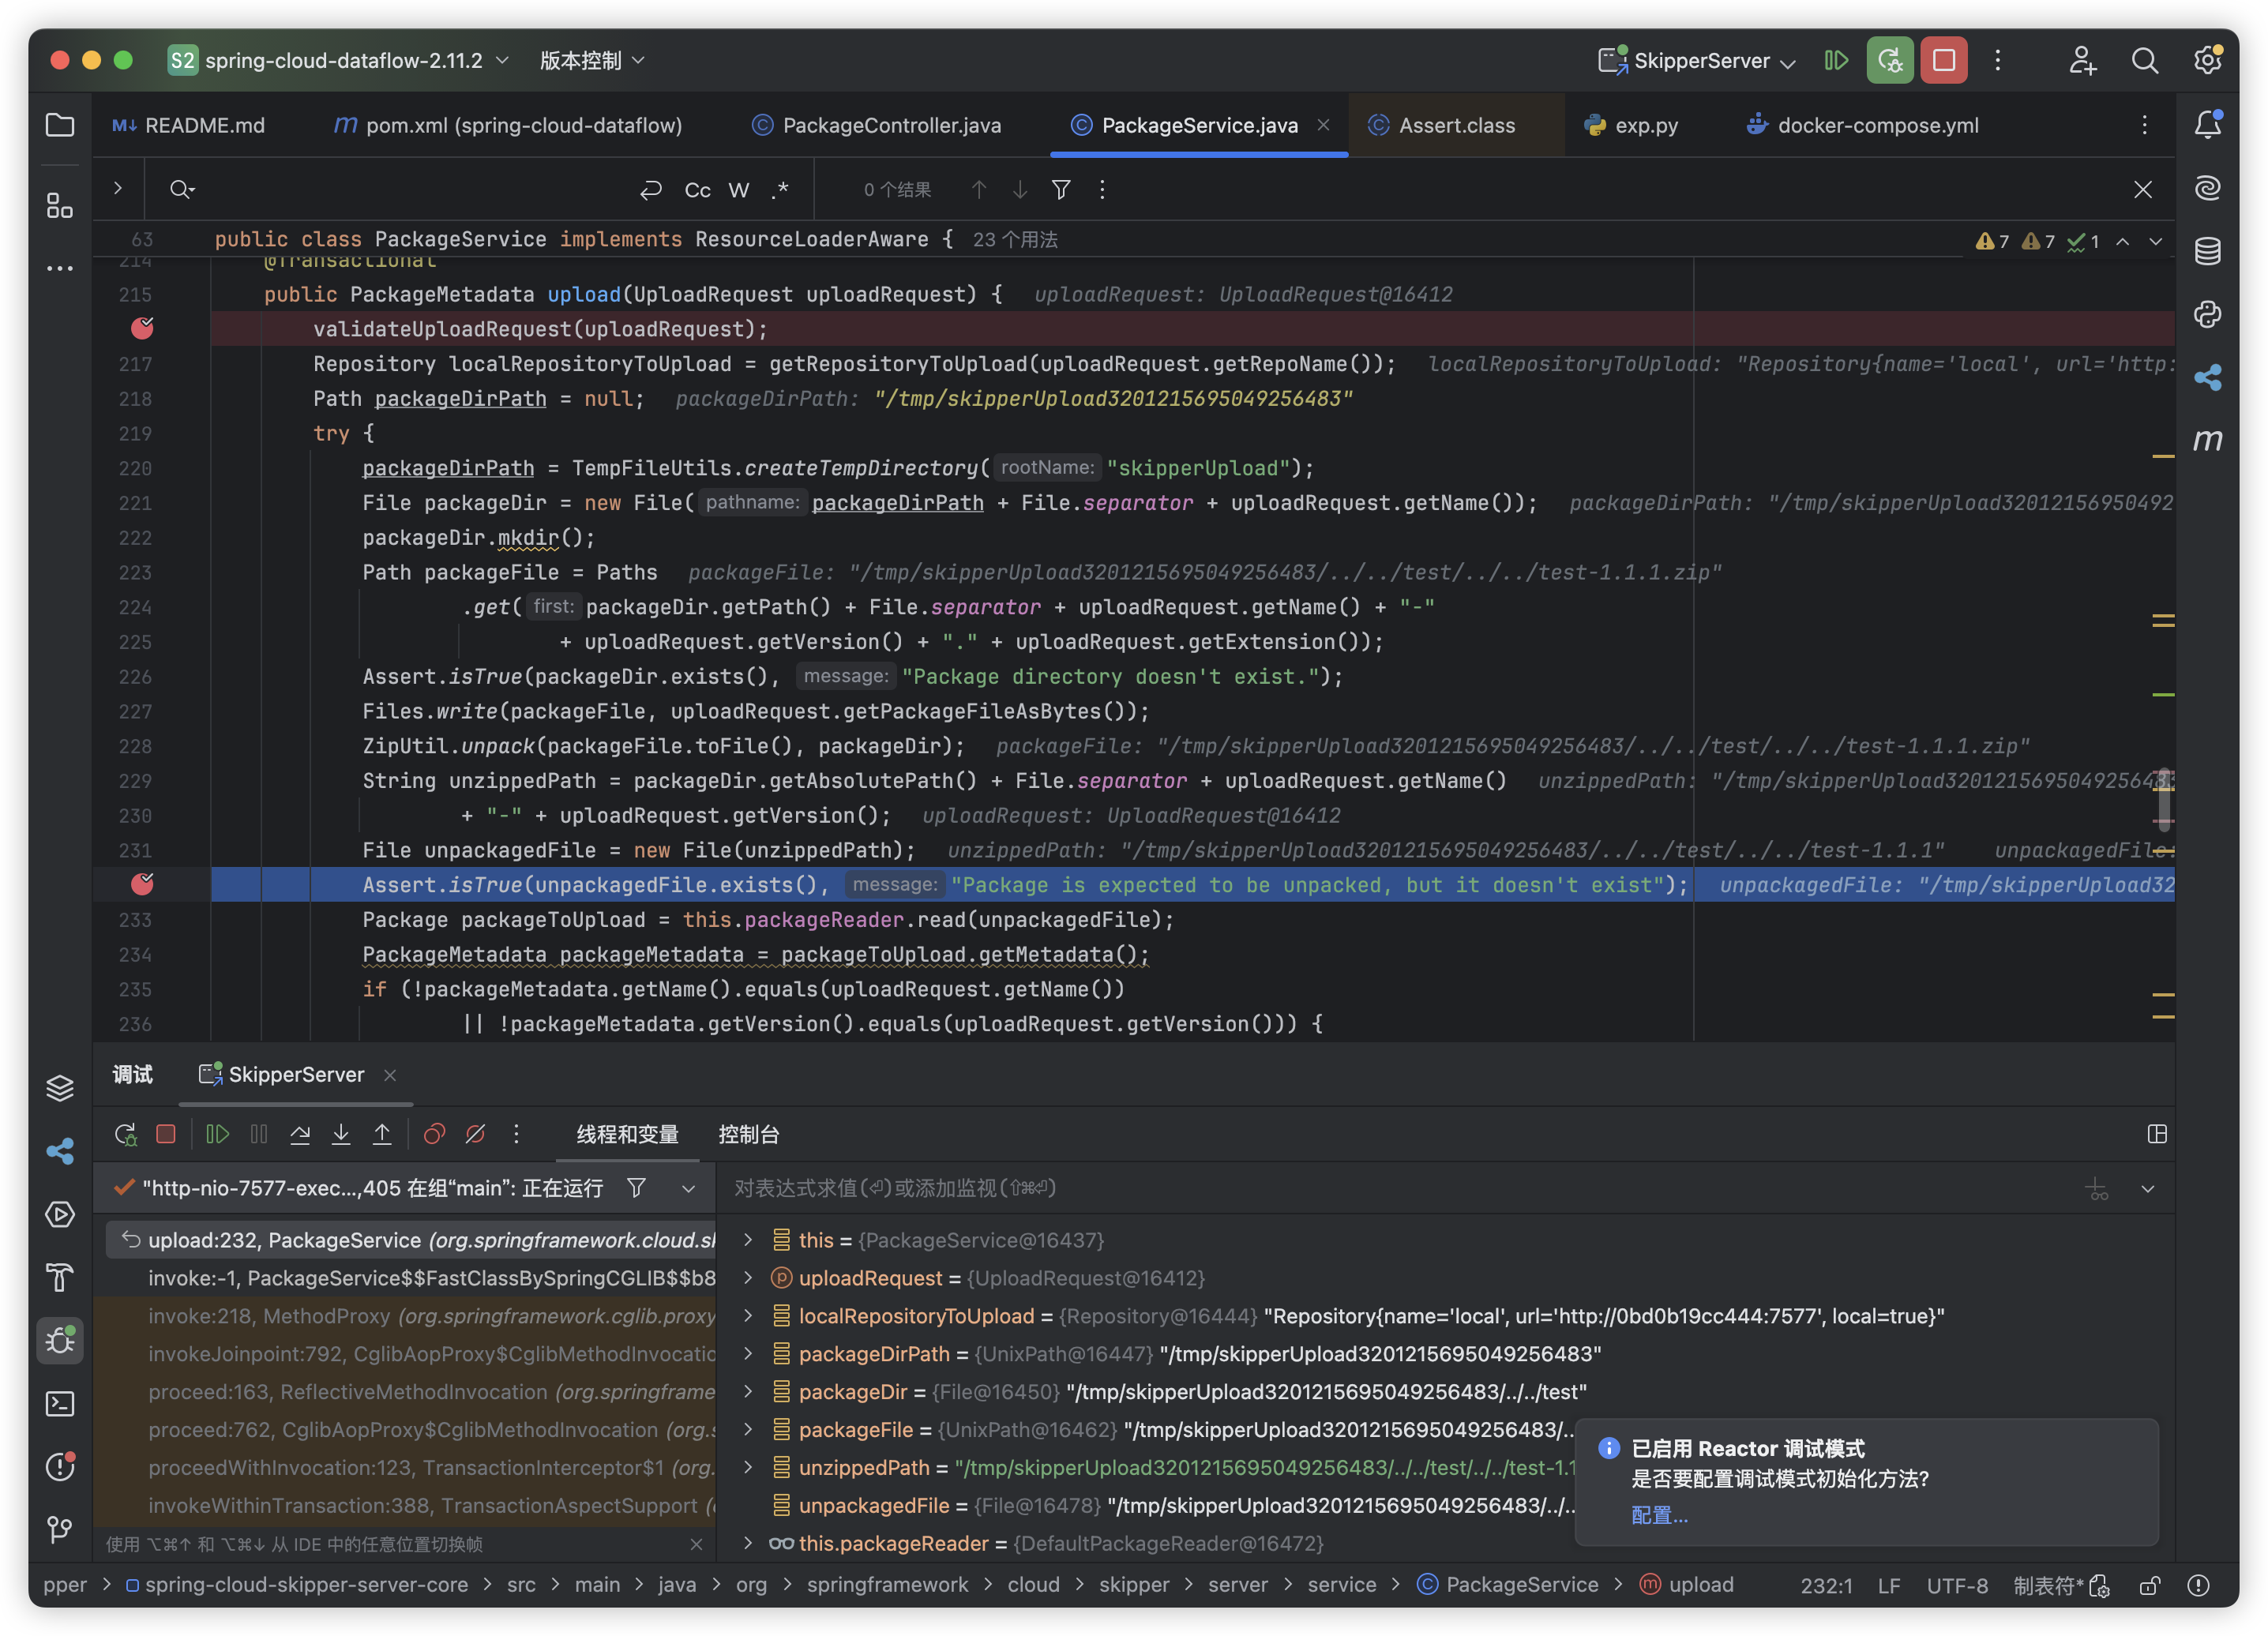2268x1636 pixels.
Task: Click the LF line separator in status bar
Action: pyautogui.click(x=1888, y=1586)
